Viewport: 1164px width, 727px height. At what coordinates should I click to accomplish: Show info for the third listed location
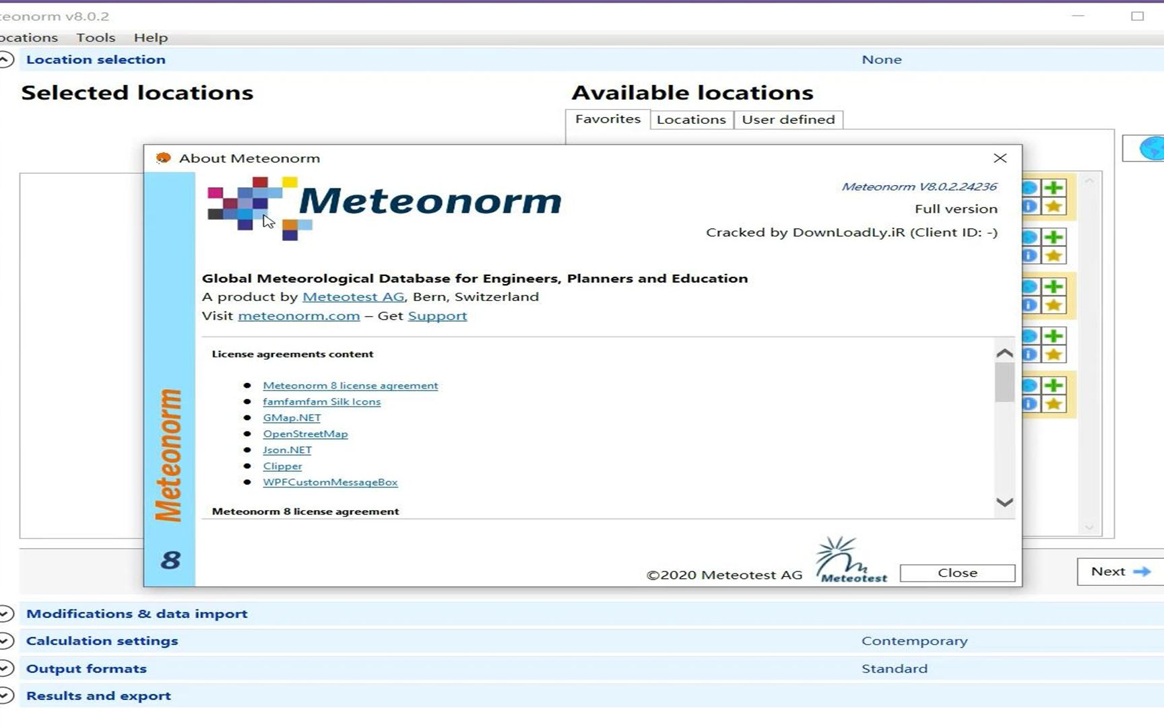[1031, 306]
